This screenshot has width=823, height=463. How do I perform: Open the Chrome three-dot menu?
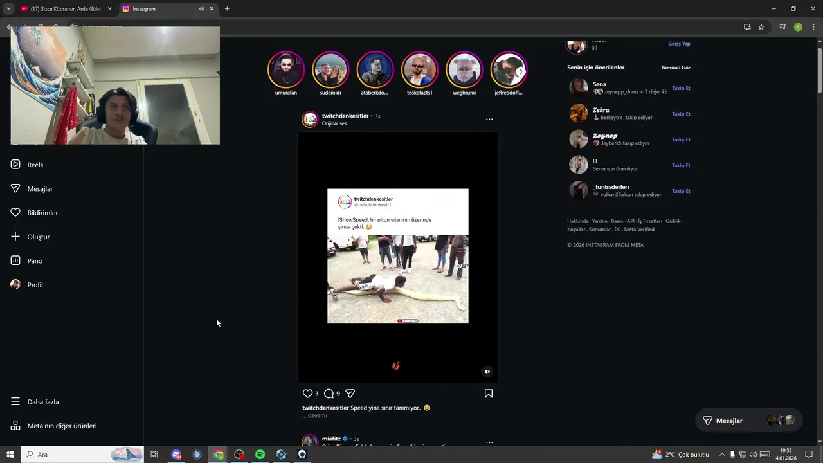[x=813, y=27]
